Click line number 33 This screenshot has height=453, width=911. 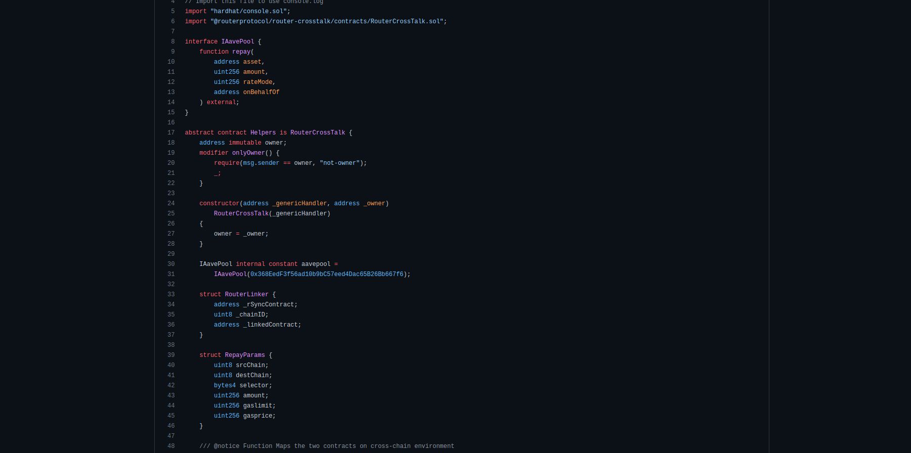[171, 294]
